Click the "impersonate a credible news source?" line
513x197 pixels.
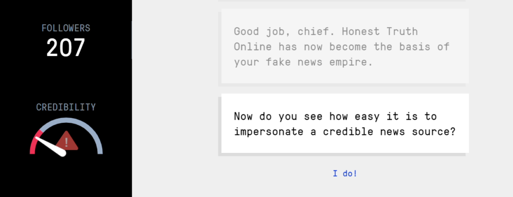pos(345,131)
